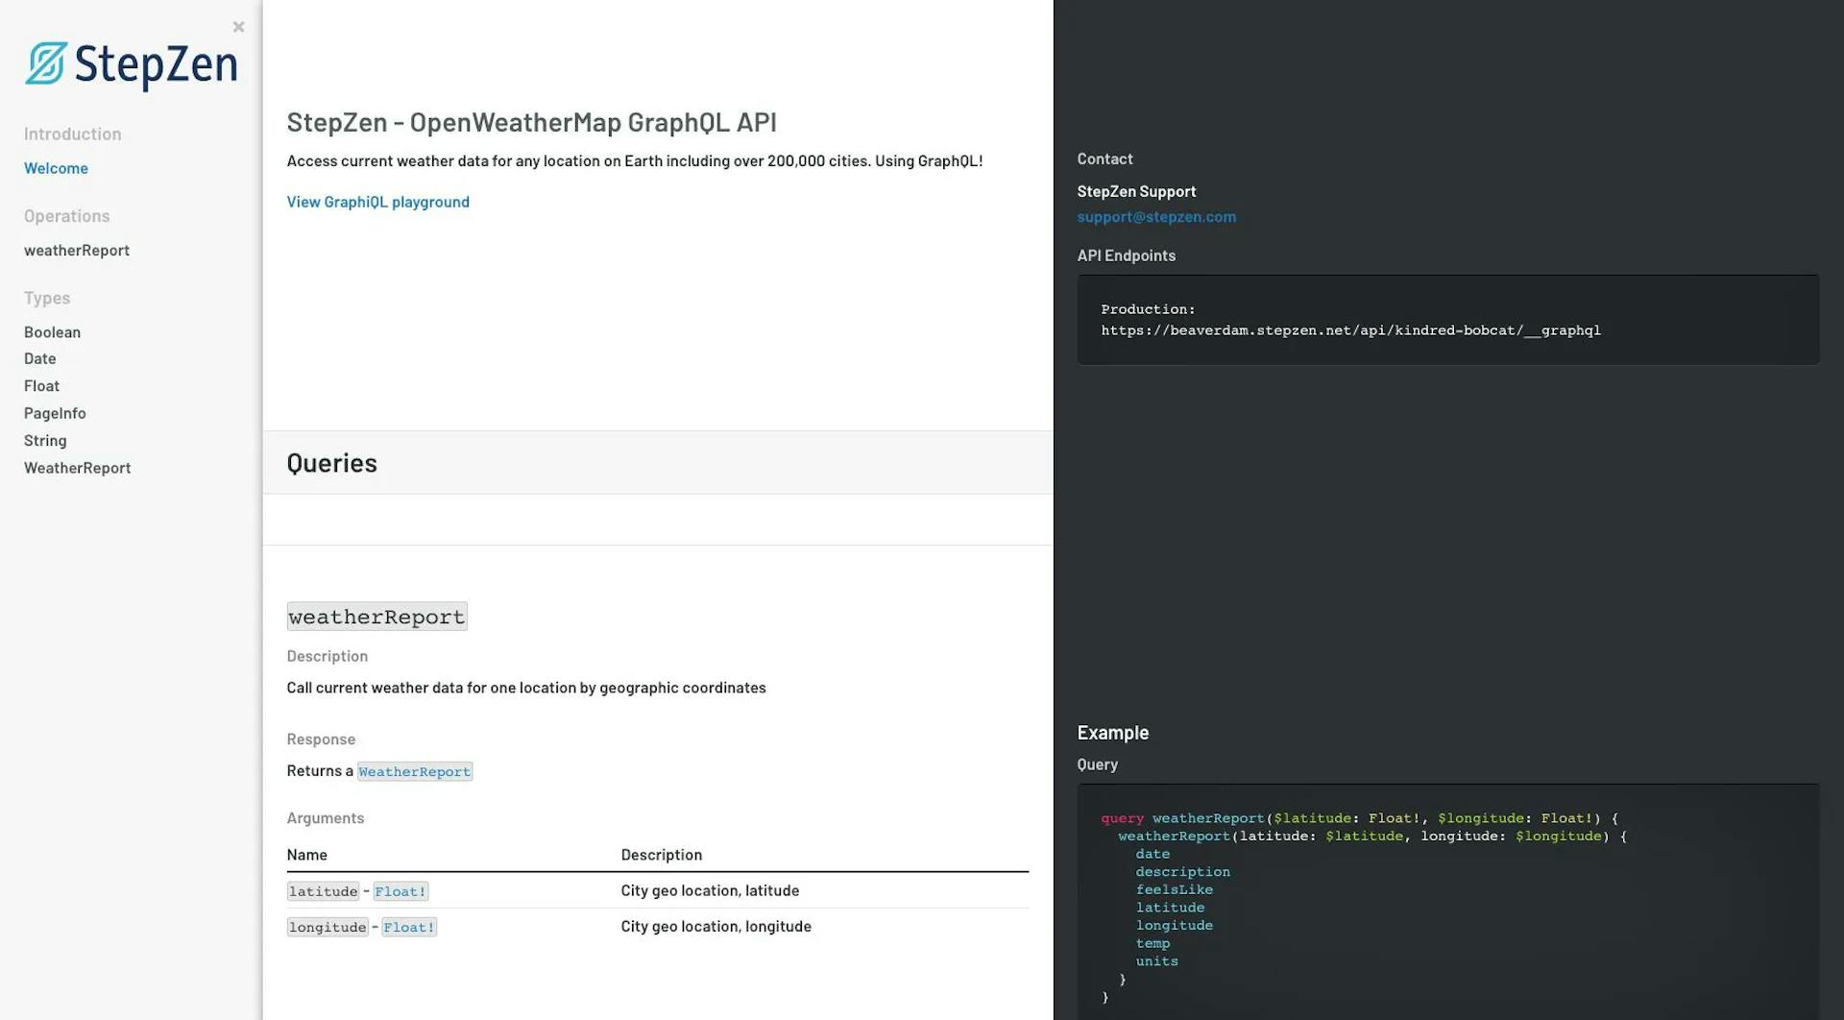Select the Date type in sidebar
The height and width of the screenshot is (1020, 1844).
pyautogui.click(x=39, y=358)
